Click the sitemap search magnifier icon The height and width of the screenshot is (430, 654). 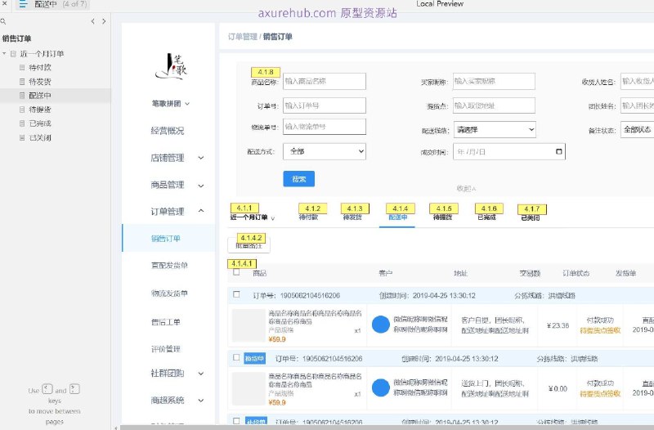(x=3, y=21)
